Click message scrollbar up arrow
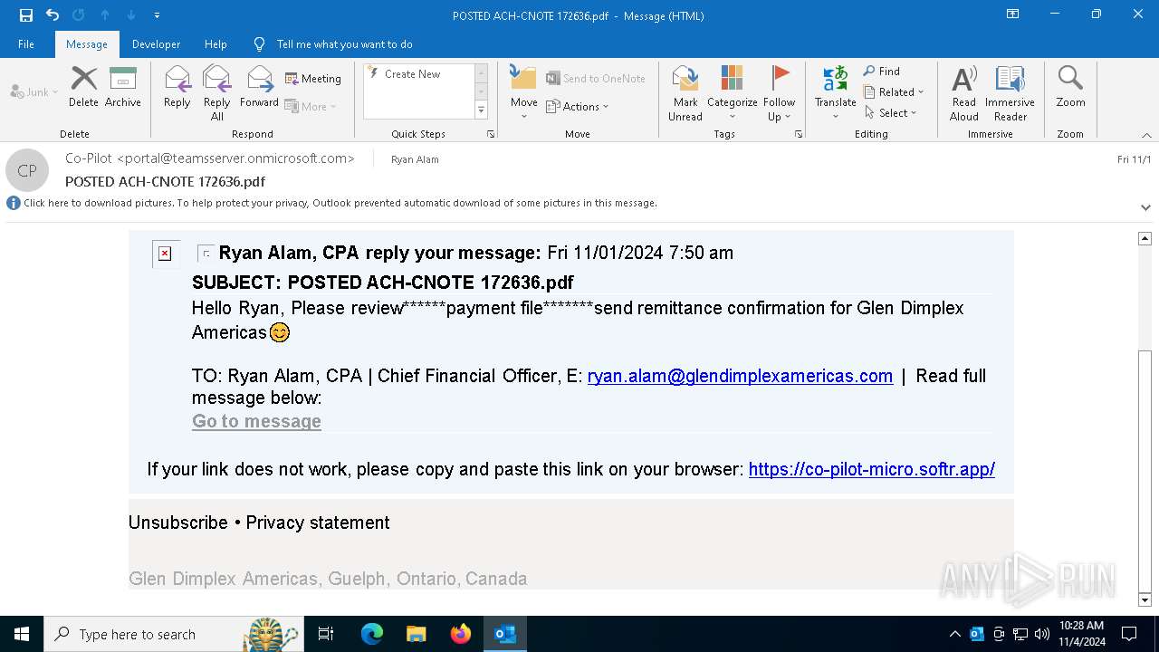 coord(1145,238)
